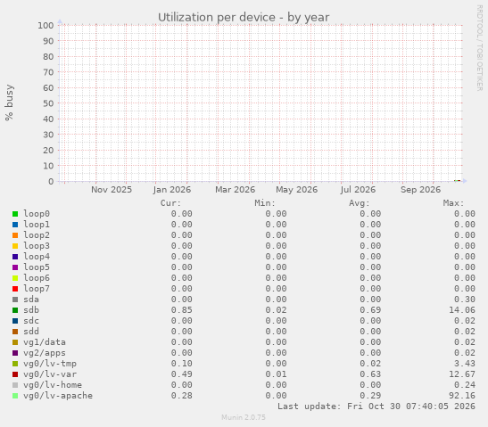Click the 50 y-axis tick label
Image resolution: width=488 pixels, height=427 pixels.
[48, 103]
